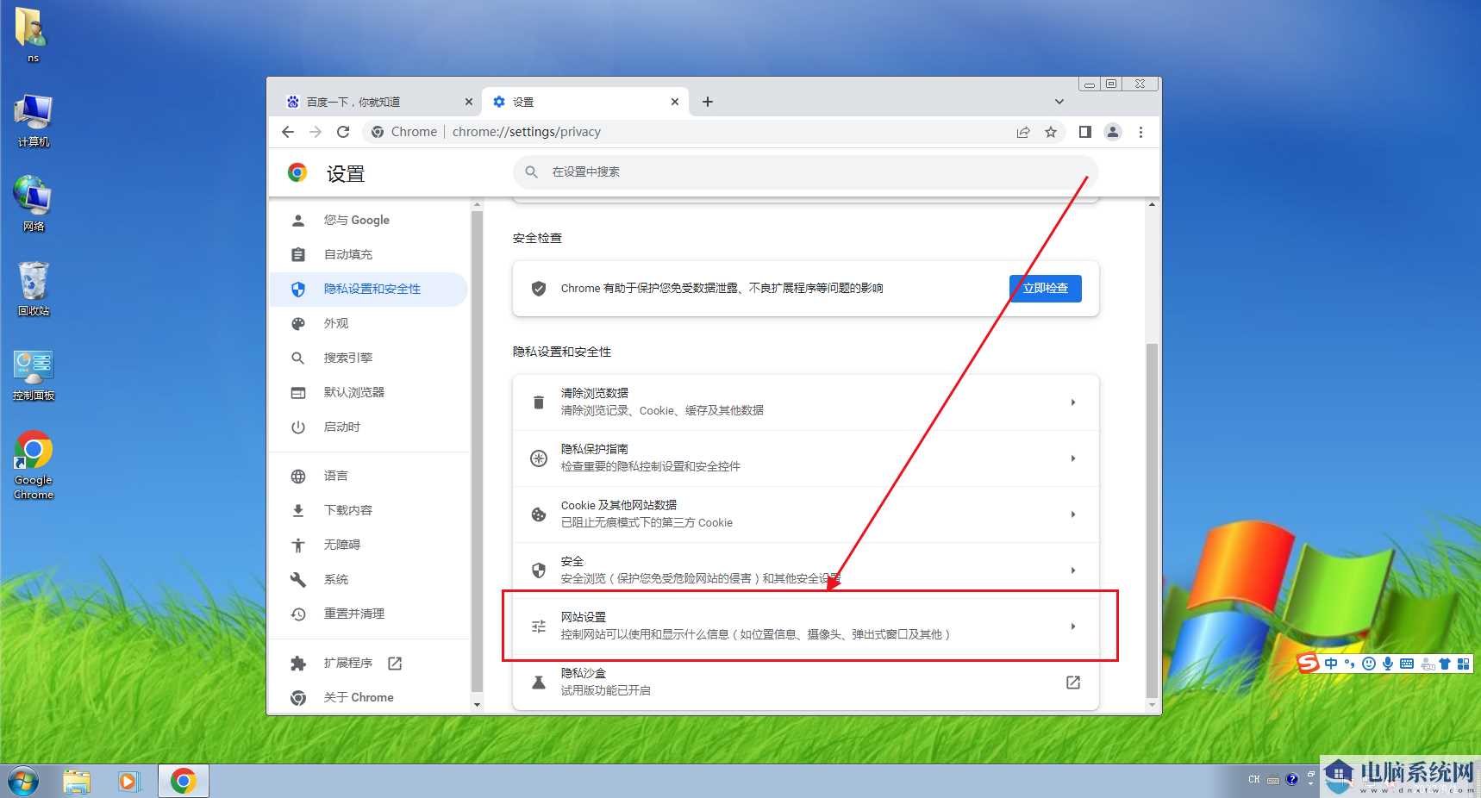Bookmark this page with the star icon
This screenshot has height=798, width=1481.
[1051, 132]
